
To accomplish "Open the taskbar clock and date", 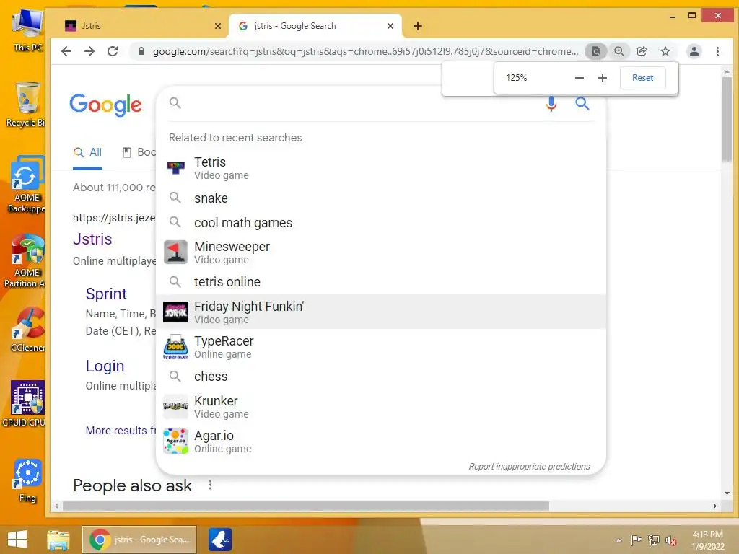I will 707,540.
